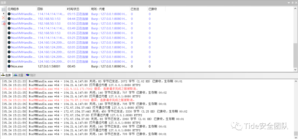This screenshot has height=139, width=298.
Task: Click the 05:15 正在连接 status cell
Action: point(78,14)
